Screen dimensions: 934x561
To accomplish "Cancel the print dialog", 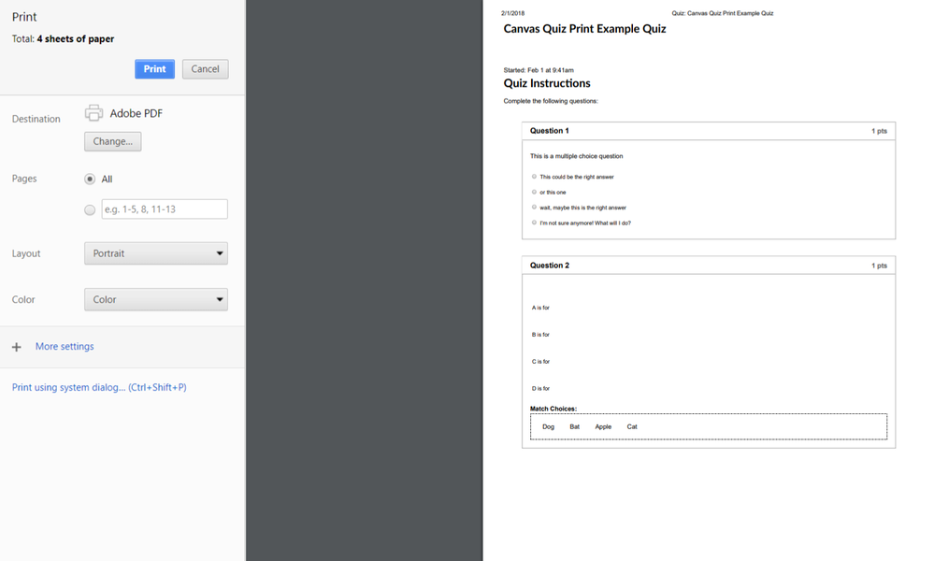I will click(205, 69).
